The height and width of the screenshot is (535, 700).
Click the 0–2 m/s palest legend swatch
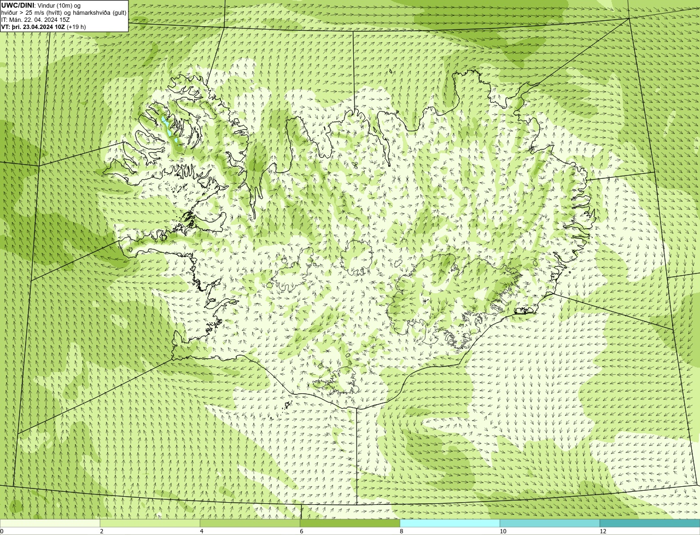click(x=50, y=523)
